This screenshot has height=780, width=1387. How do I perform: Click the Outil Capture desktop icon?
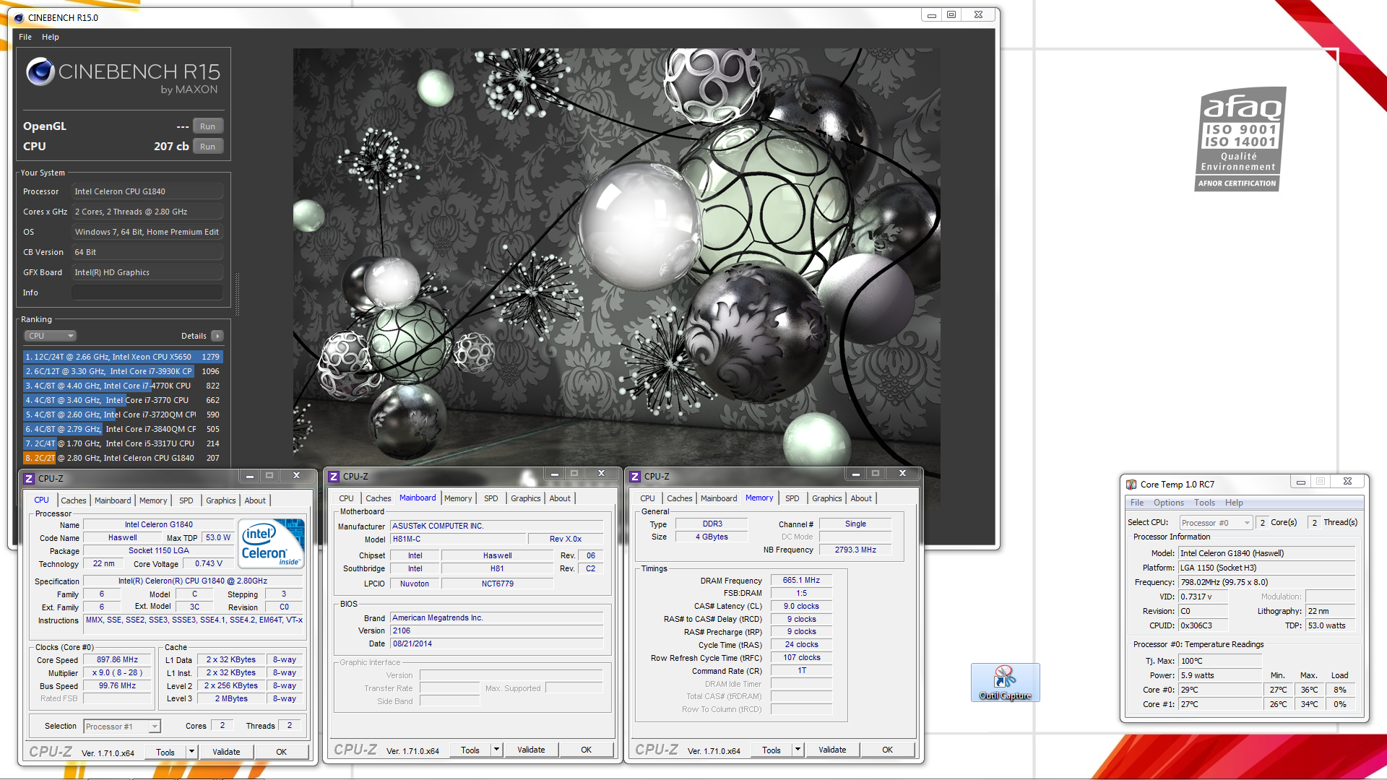click(1005, 682)
